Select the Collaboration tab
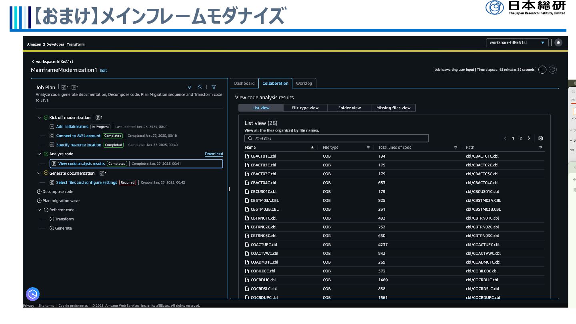 tap(275, 83)
